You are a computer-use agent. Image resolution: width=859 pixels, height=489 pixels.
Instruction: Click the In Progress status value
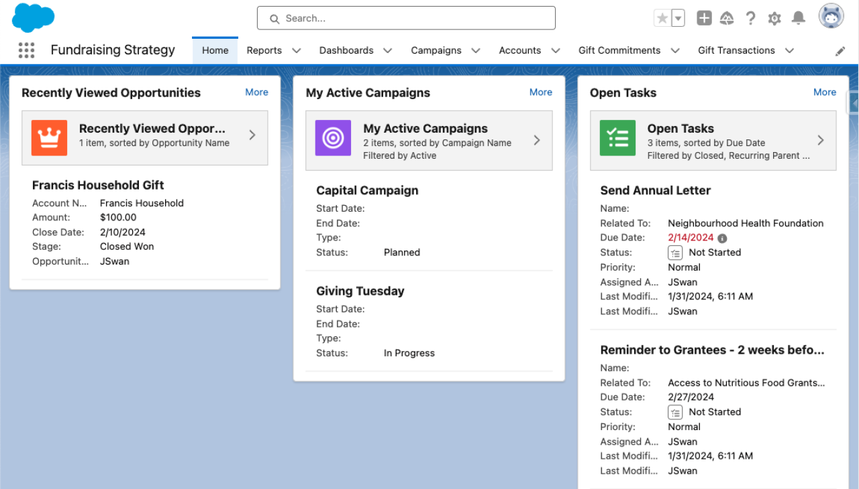(x=409, y=353)
